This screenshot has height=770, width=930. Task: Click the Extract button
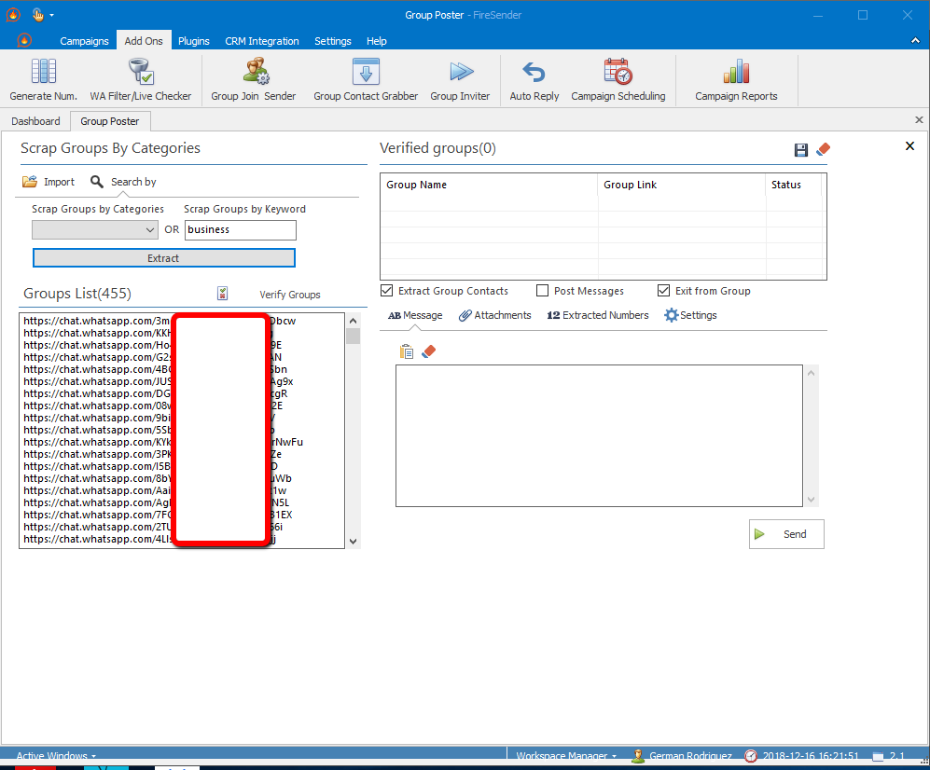163,258
